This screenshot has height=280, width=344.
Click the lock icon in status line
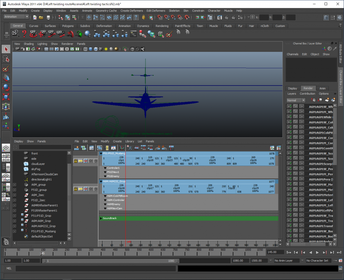(x=143, y=17)
